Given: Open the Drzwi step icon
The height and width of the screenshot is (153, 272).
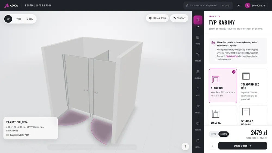Looking at the screenshot, I should [198, 89].
